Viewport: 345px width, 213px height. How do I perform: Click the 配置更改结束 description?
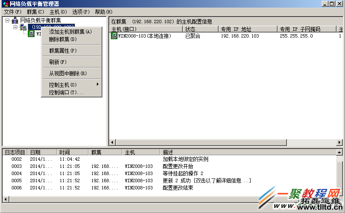click(x=178, y=188)
